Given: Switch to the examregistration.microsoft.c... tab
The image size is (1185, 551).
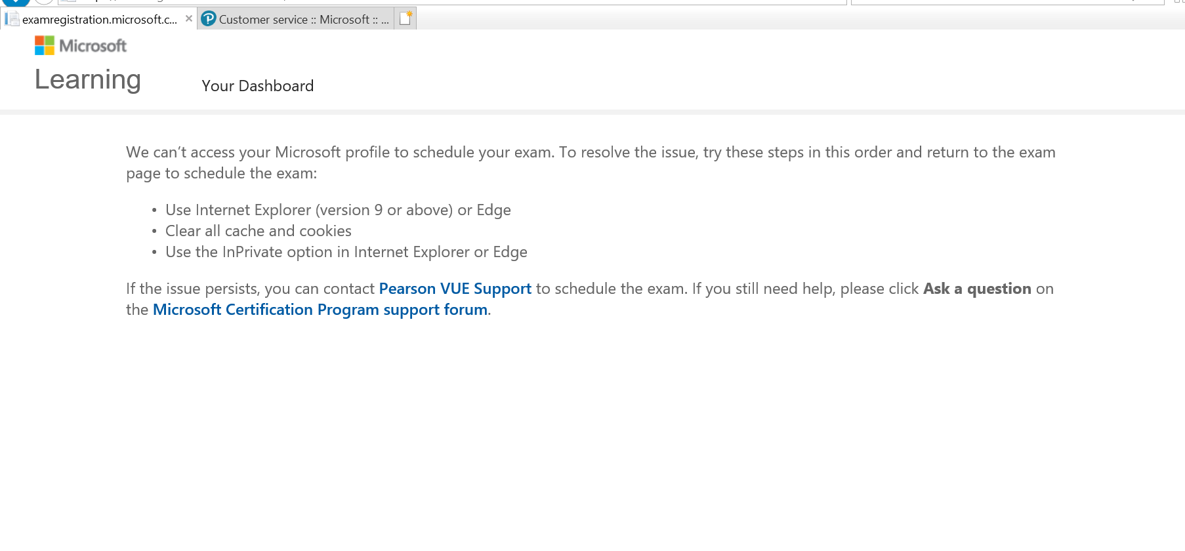Looking at the screenshot, I should 98,19.
